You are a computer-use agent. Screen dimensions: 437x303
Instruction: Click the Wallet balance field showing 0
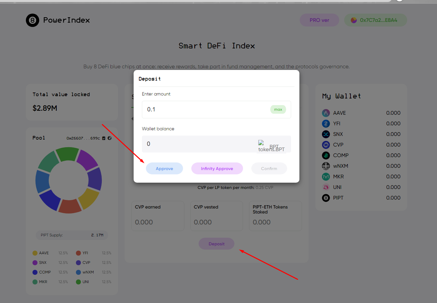[x=217, y=144]
